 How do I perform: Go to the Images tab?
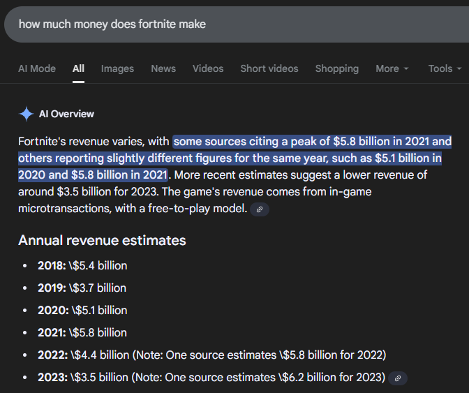pyautogui.click(x=117, y=69)
